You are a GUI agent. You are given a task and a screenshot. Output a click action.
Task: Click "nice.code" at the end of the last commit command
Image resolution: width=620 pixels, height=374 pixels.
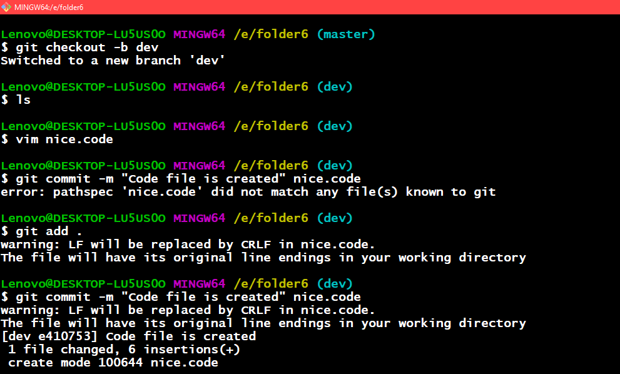click(x=327, y=297)
